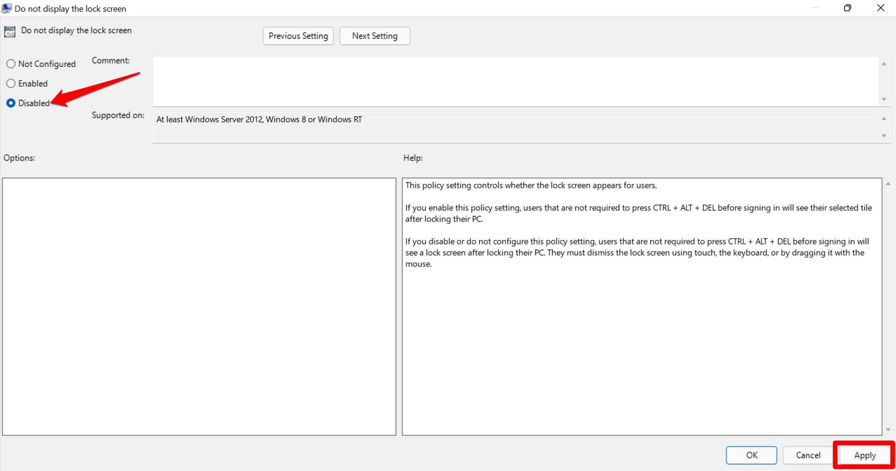Image resolution: width=896 pixels, height=471 pixels.
Task: Click Supported on box scroll down arrow
Action: pyautogui.click(x=884, y=136)
